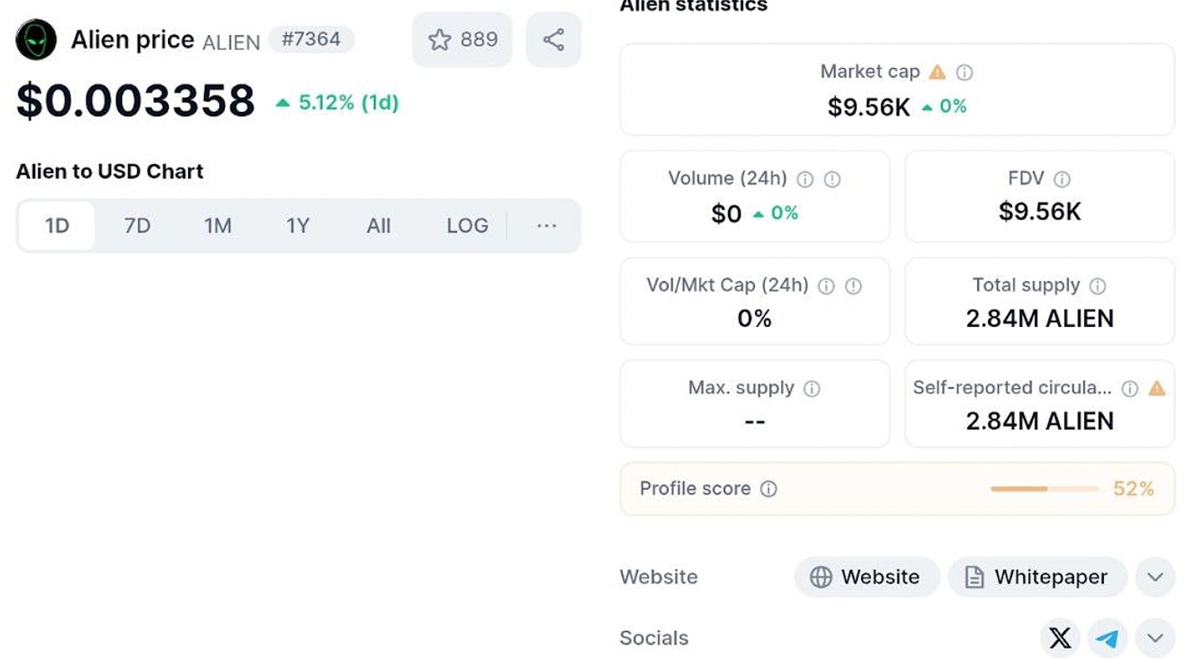
Task: Open the chart more options ellipsis
Action: click(546, 225)
